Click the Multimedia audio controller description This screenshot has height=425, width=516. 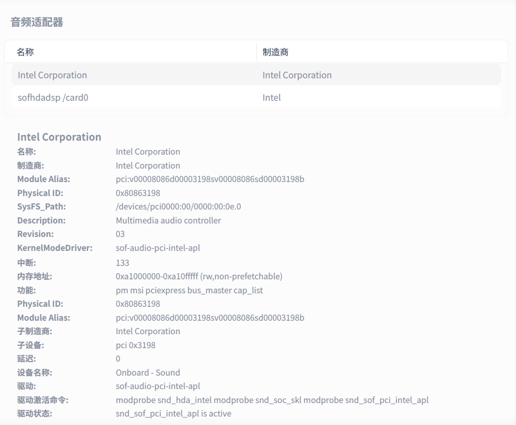(x=168, y=220)
